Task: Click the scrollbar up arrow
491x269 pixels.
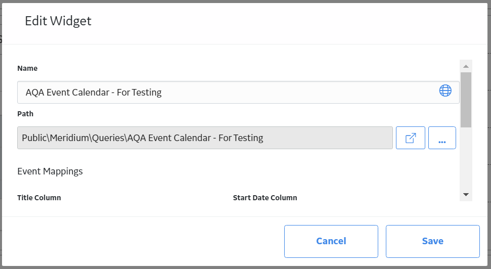Action: click(x=466, y=66)
